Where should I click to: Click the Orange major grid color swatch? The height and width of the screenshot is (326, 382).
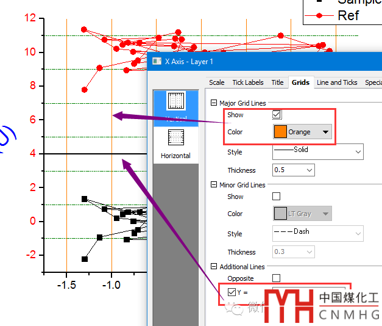(281, 132)
